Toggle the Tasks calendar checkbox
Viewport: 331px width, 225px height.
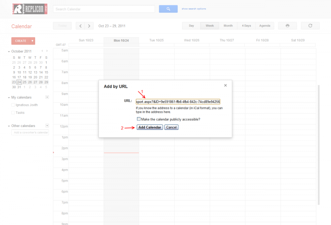pos(13,112)
